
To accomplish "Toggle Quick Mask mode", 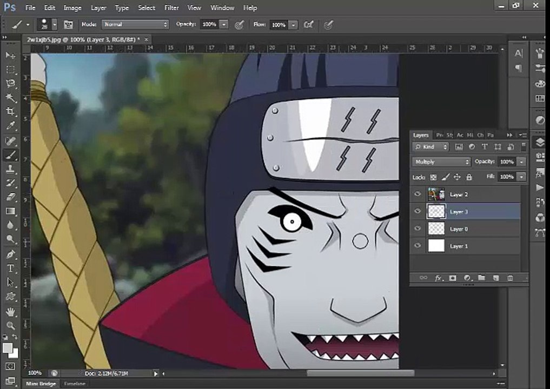I will click(10, 366).
